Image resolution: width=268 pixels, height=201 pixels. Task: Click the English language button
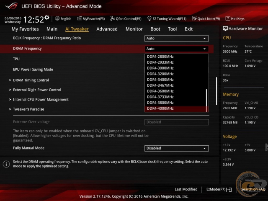tap(63, 18)
